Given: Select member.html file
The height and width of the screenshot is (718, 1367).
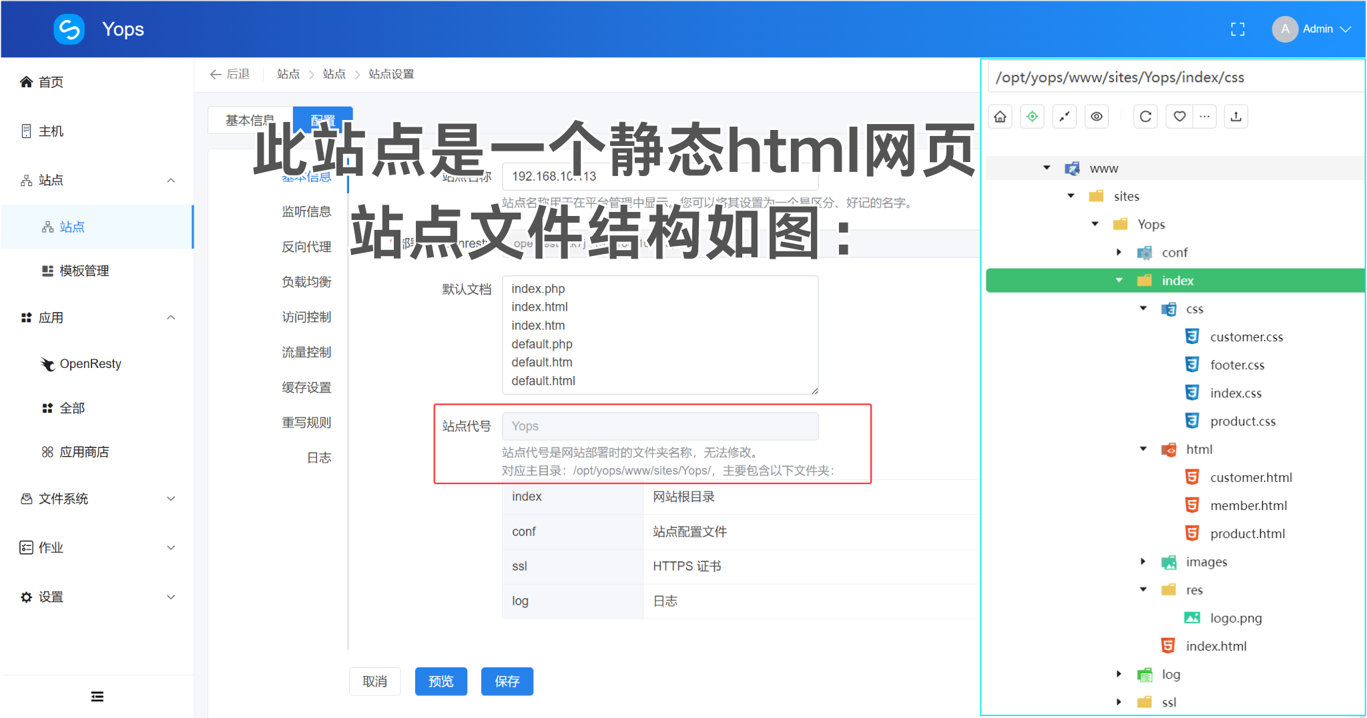Looking at the screenshot, I should click(x=1248, y=505).
